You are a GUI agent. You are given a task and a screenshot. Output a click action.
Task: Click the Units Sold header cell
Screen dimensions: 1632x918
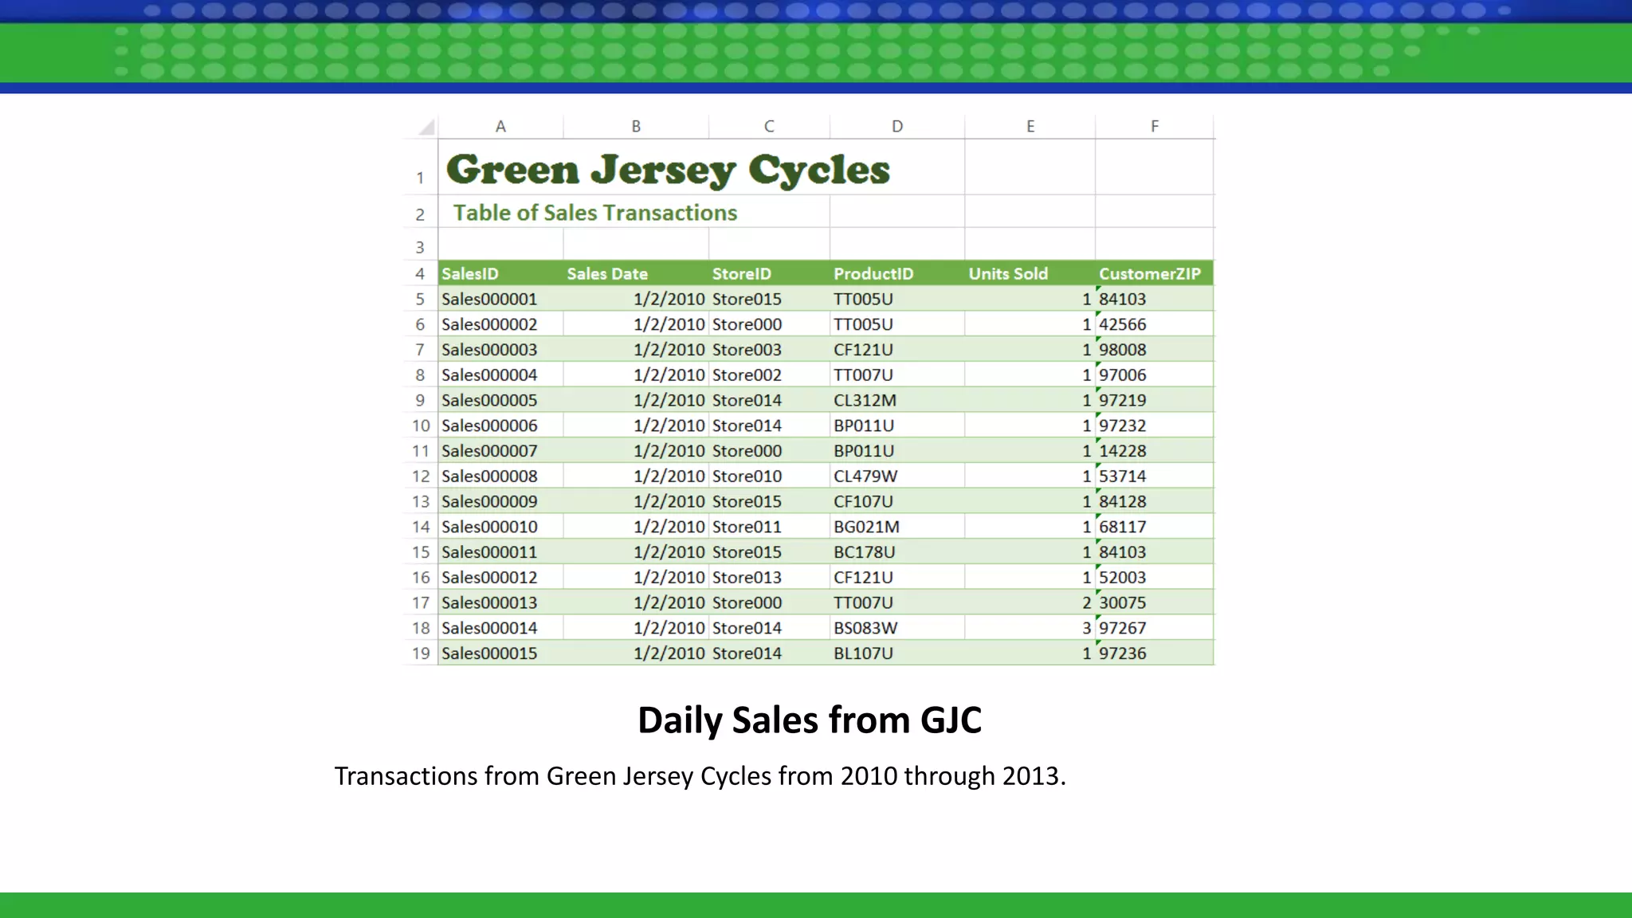pos(1008,274)
